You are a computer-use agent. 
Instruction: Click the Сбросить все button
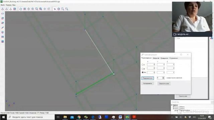[164, 84]
